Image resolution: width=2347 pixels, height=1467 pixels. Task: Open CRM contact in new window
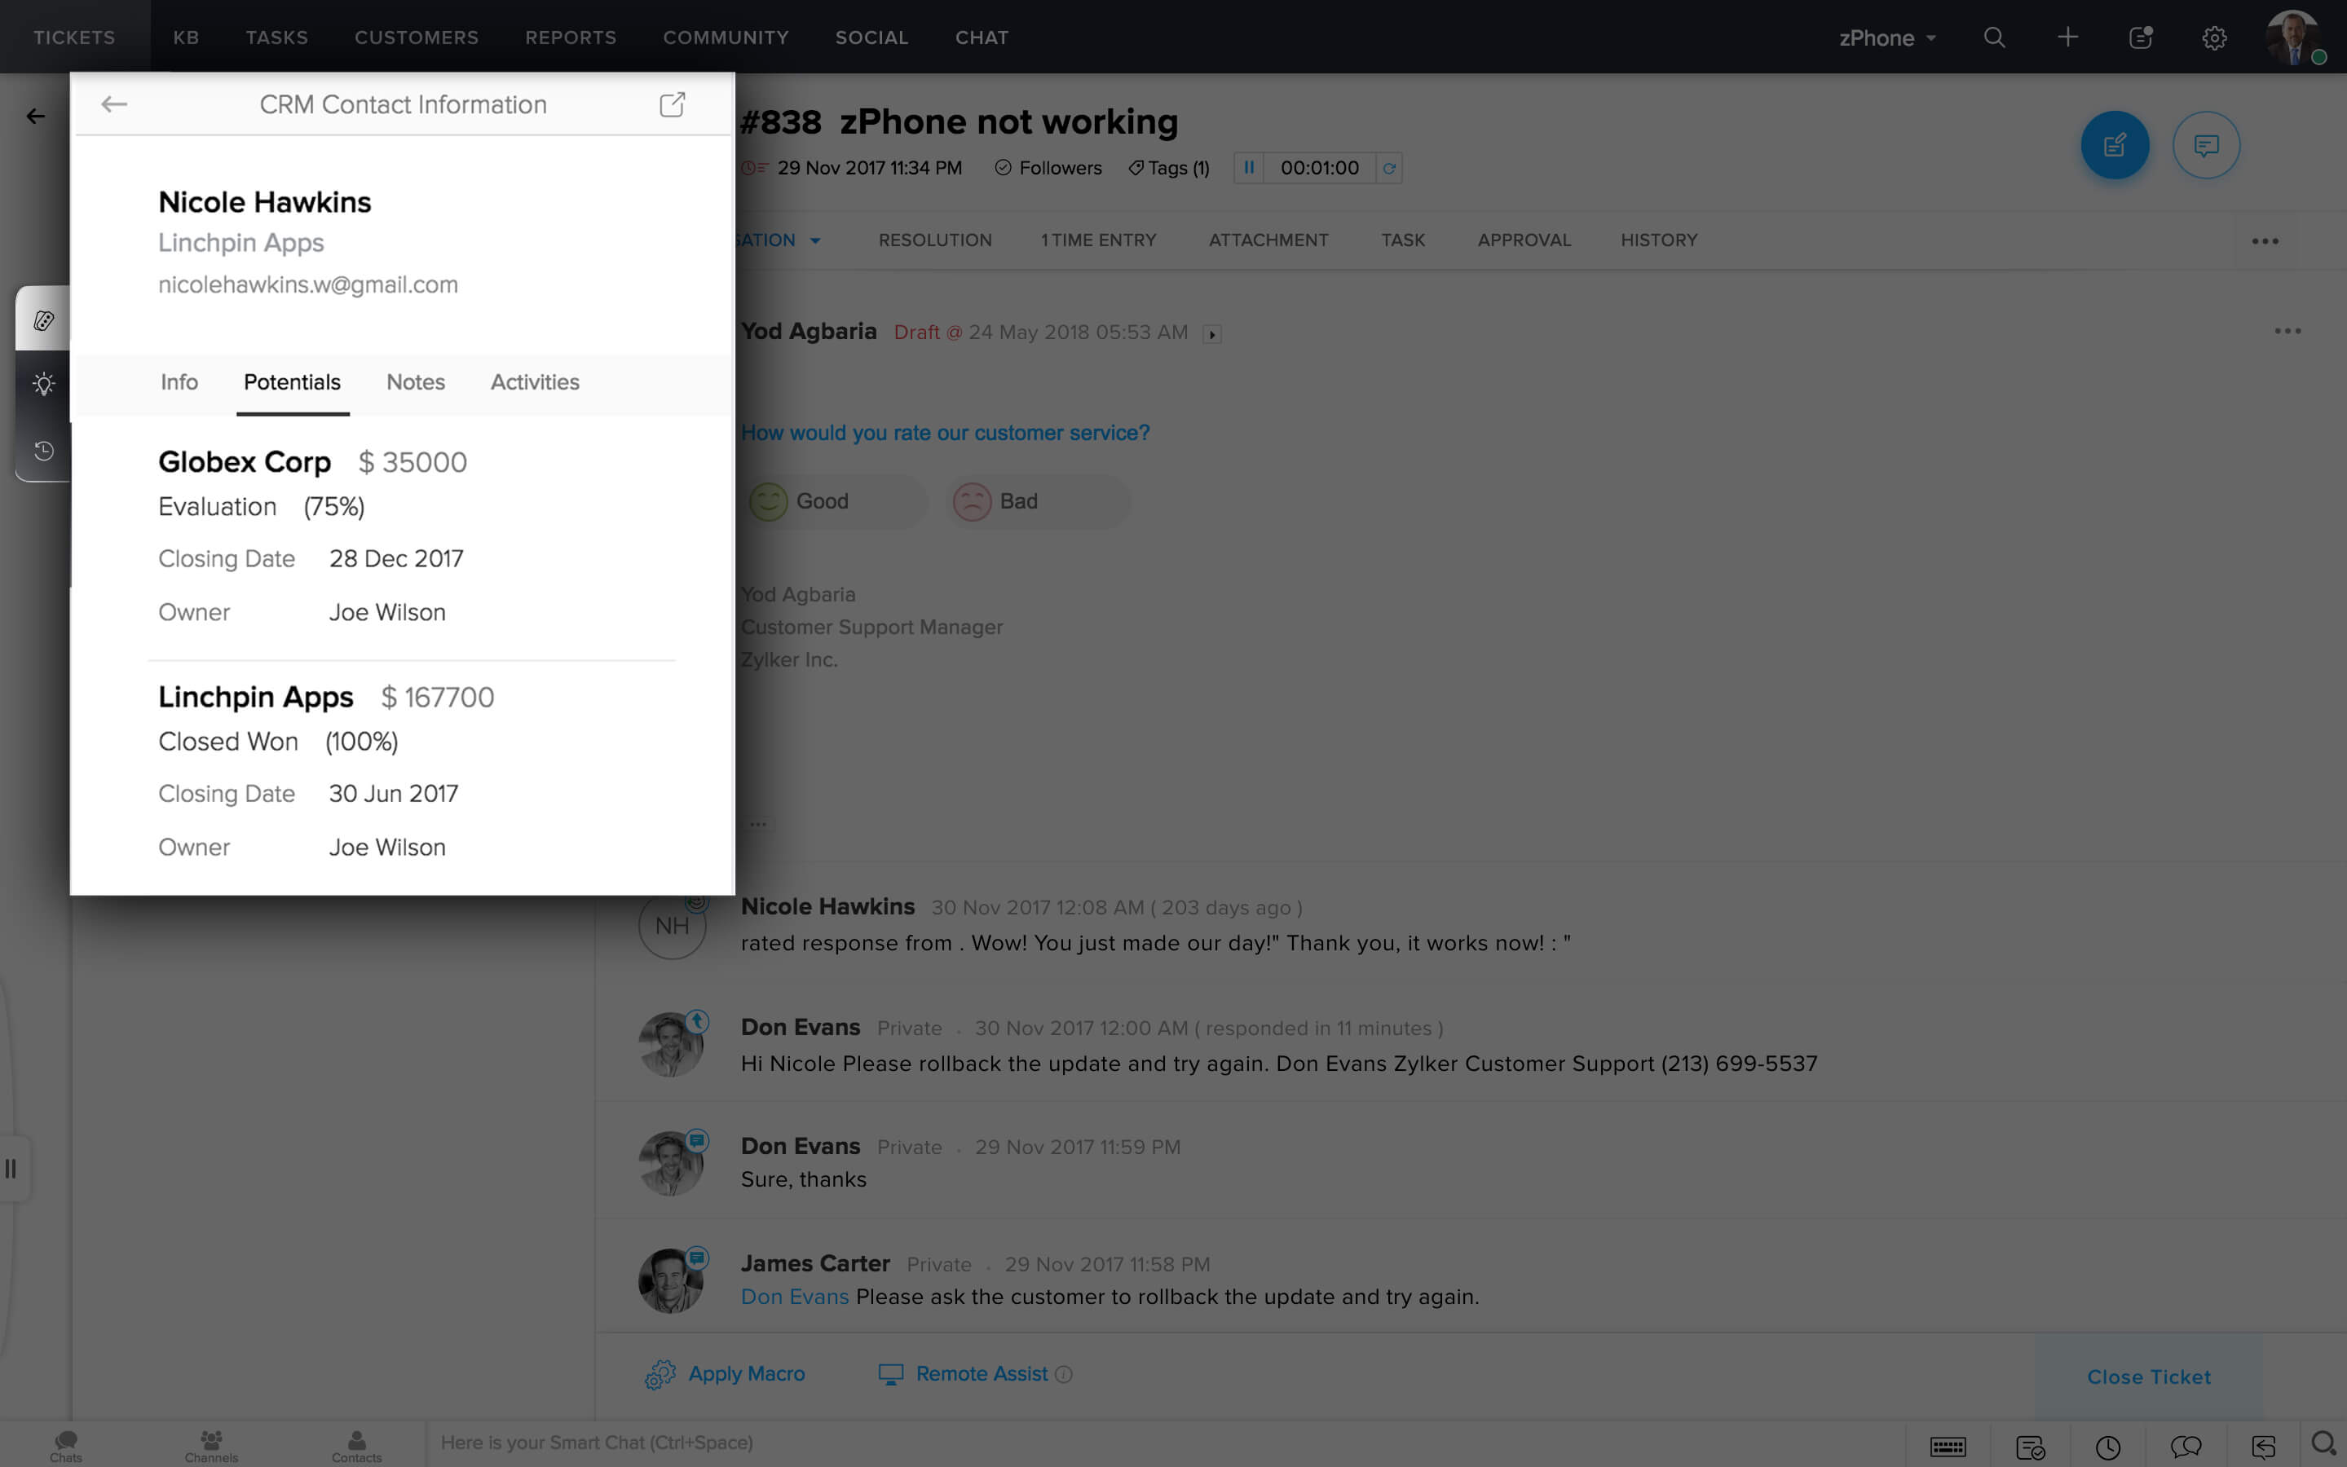point(673,104)
